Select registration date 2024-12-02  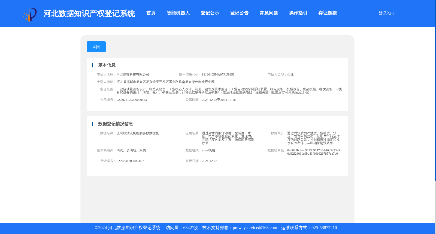[x=209, y=161]
